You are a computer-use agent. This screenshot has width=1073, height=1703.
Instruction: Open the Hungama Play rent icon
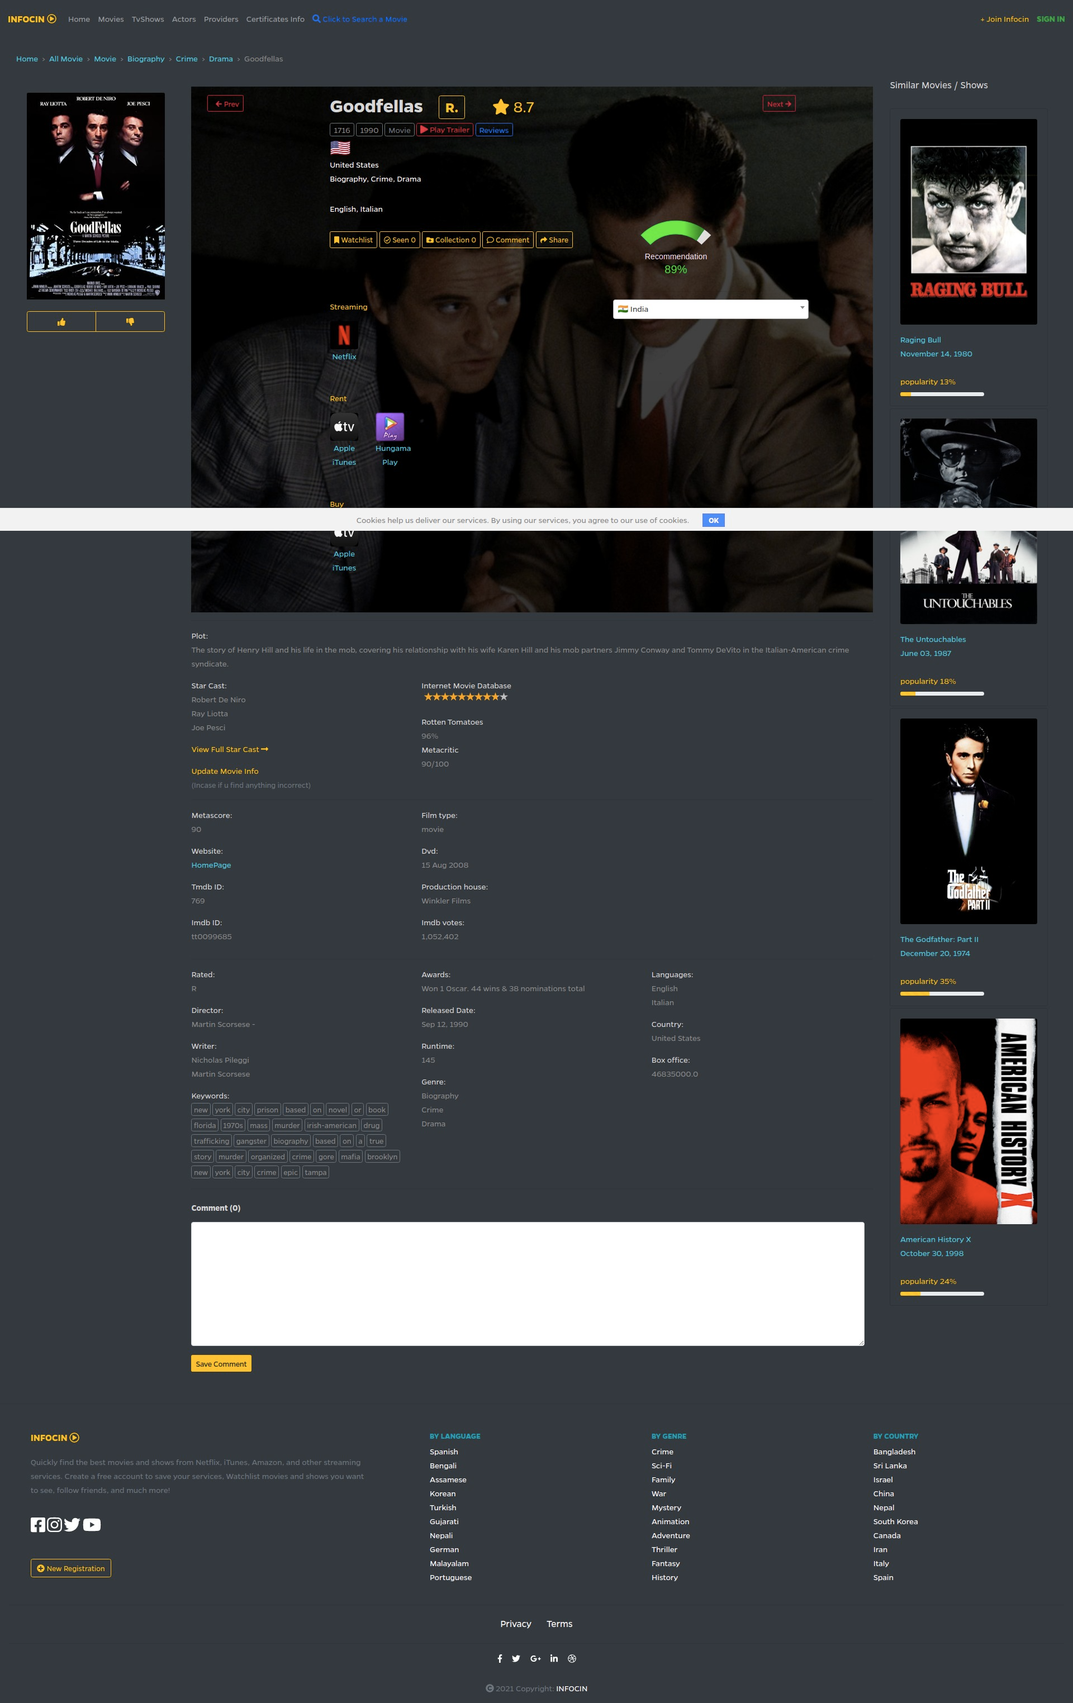pos(390,426)
